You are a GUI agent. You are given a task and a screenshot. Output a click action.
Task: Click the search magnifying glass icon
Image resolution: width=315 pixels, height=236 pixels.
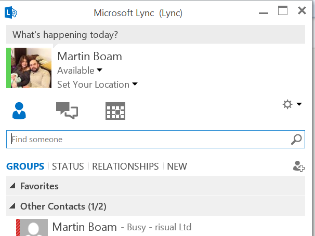click(296, 139)
